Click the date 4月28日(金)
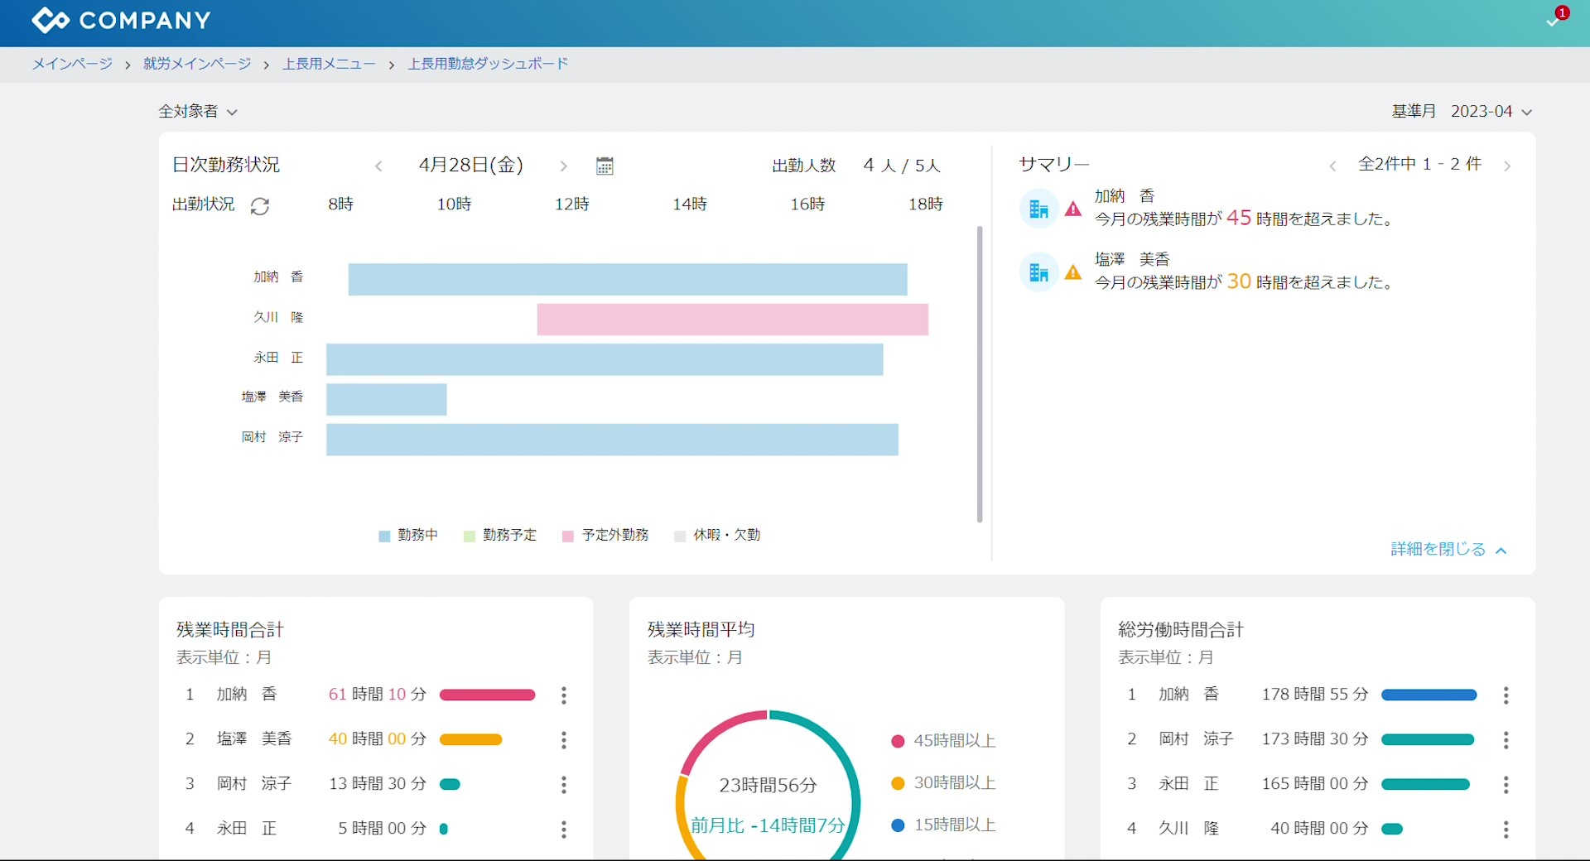 coord(471,165)
